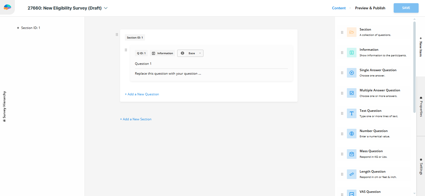Click the Section folder icon
The image size is (425, 196).
(351, 32)
